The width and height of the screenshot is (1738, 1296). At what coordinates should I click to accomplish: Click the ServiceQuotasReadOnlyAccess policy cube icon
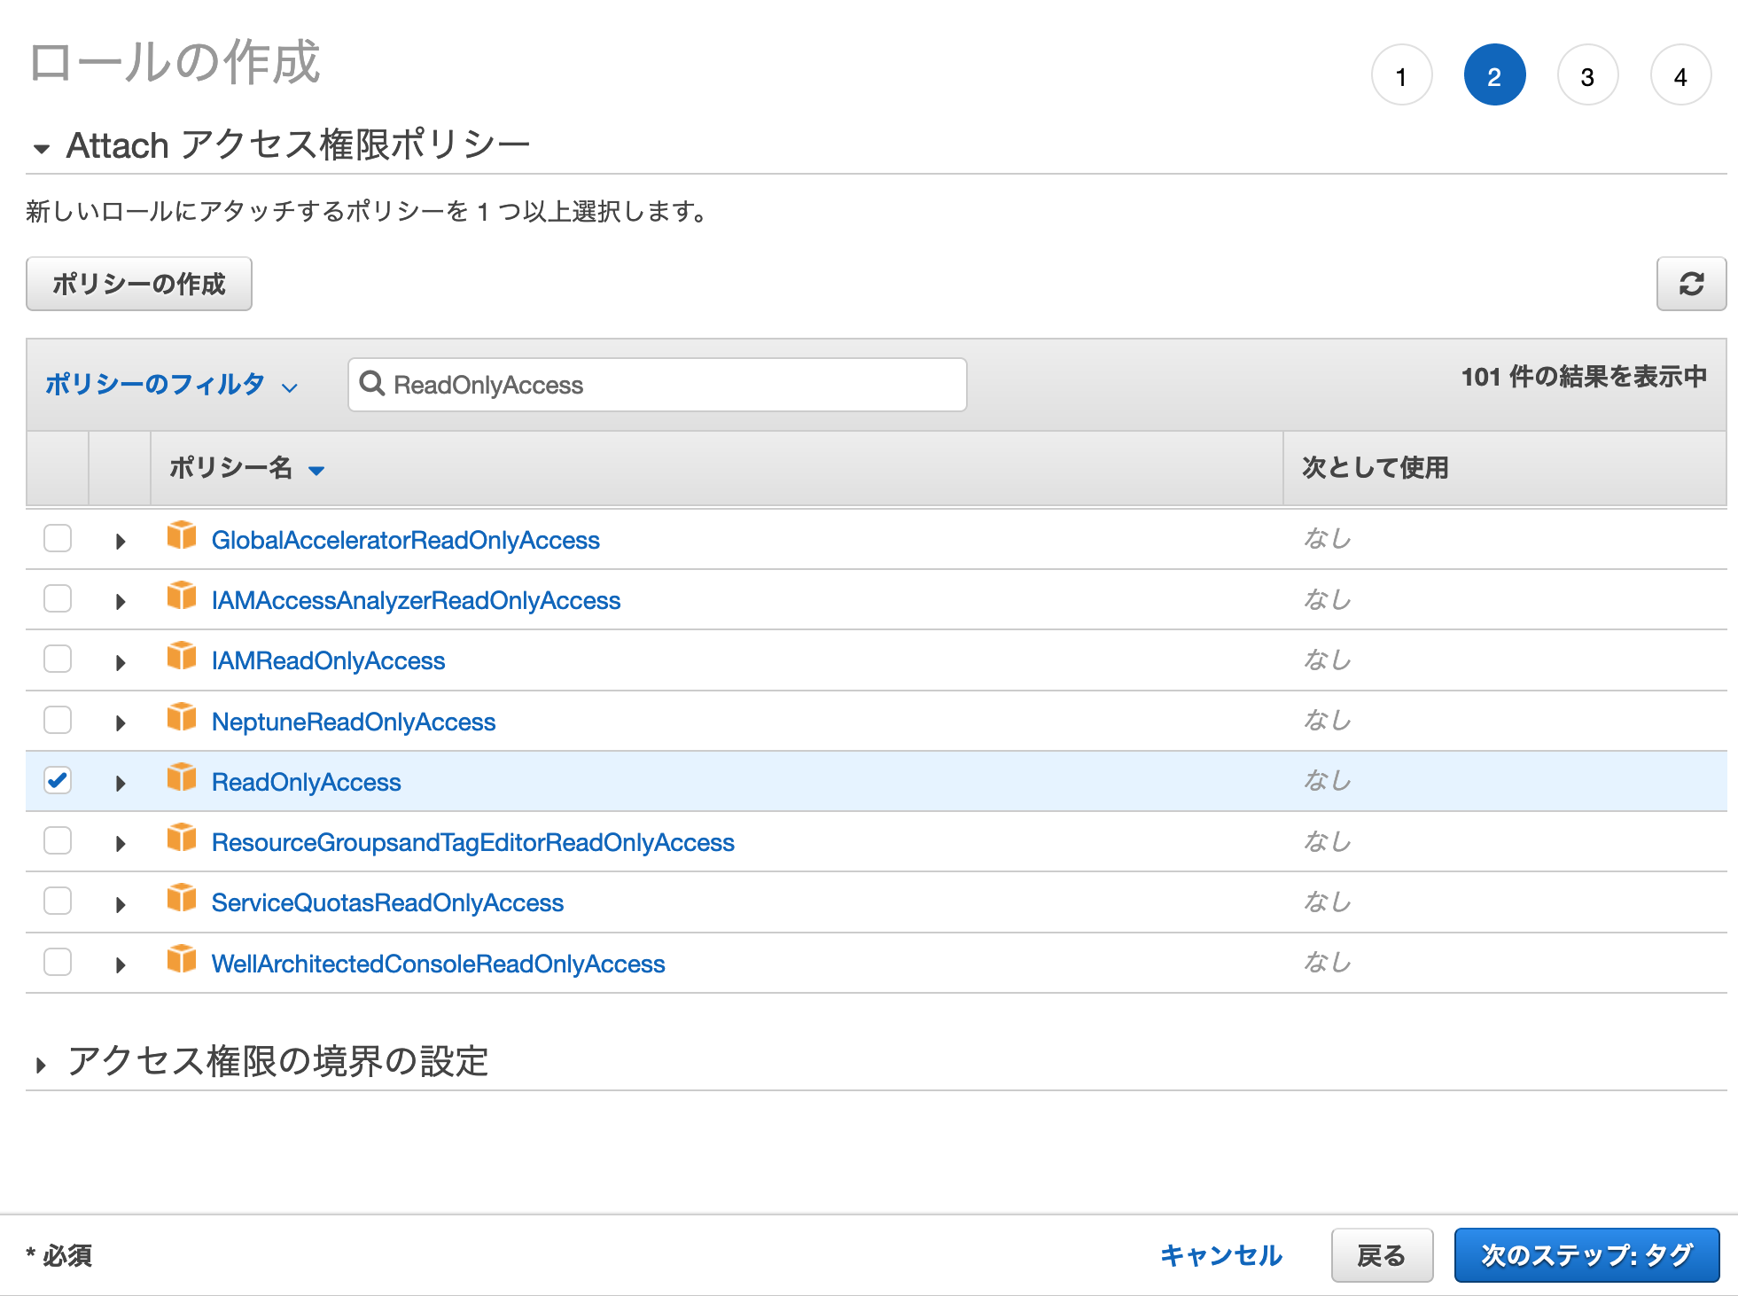182,899
